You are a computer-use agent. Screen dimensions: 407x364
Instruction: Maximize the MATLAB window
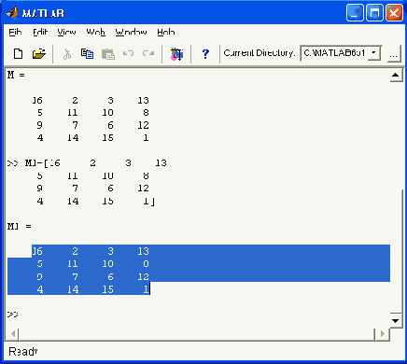[x=374, y=13]
